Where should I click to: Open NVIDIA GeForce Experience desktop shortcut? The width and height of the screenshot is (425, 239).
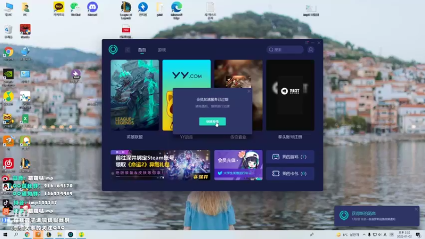pyautogui.click(x=8, y=77)
